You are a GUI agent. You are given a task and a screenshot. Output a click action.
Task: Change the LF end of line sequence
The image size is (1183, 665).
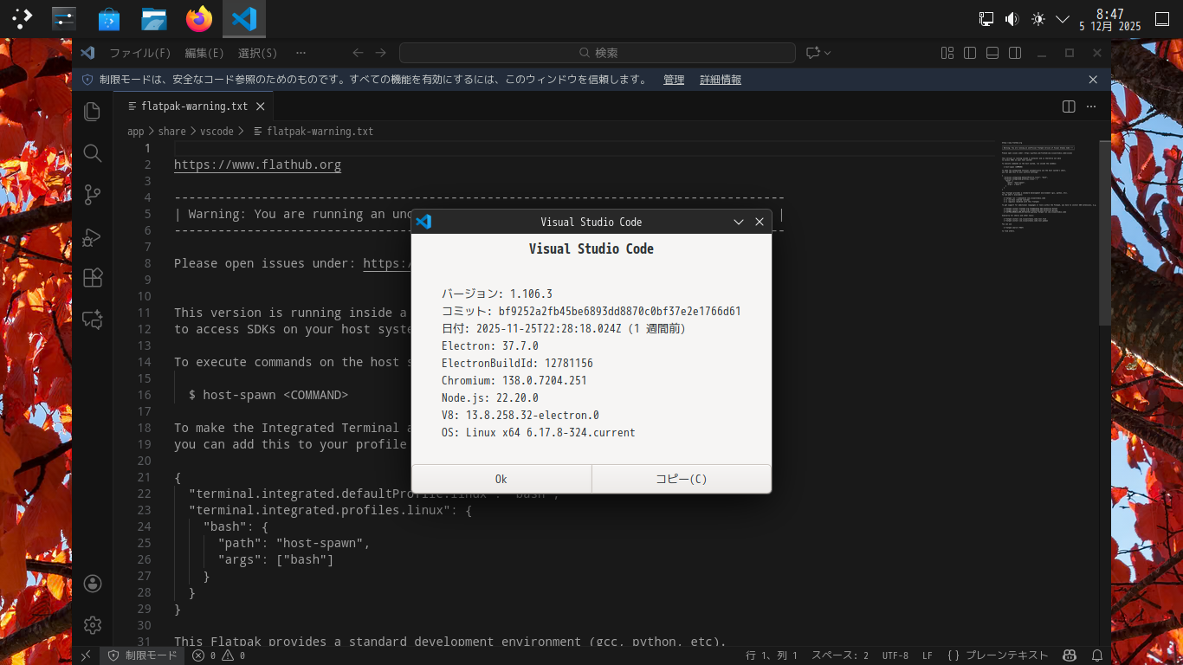tap(928, 655)
